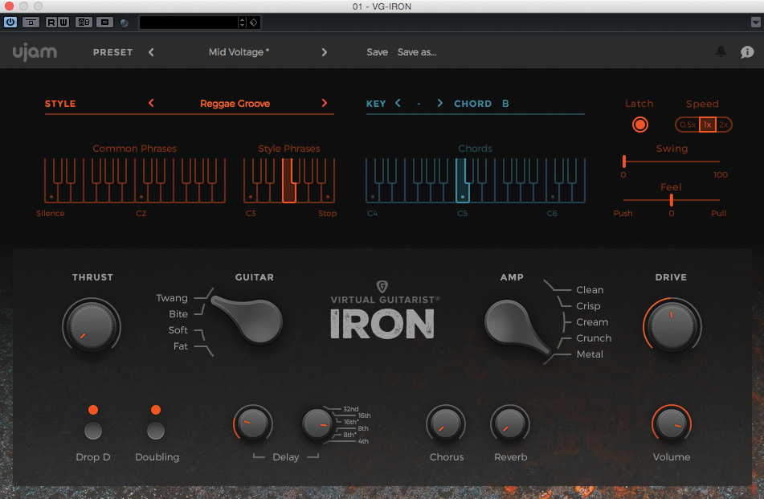This screenshot has width=764, height=499.
Task: Shift key up with right chevron
Action: [x=439, y=103]
